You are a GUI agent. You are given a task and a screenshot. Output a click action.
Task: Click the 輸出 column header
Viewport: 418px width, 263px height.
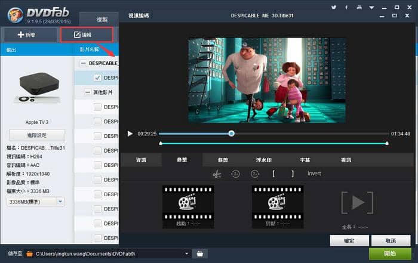[11, 49]
